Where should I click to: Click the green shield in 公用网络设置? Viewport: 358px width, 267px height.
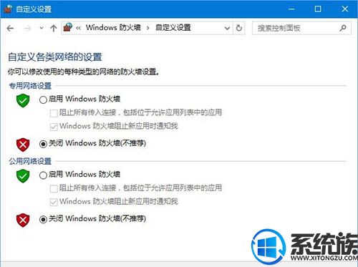pyautogui.click(x=23, y=176)
